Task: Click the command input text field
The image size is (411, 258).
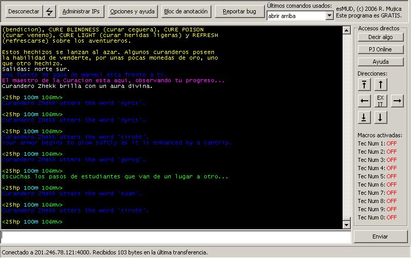Action: click(x=175, y=236)
